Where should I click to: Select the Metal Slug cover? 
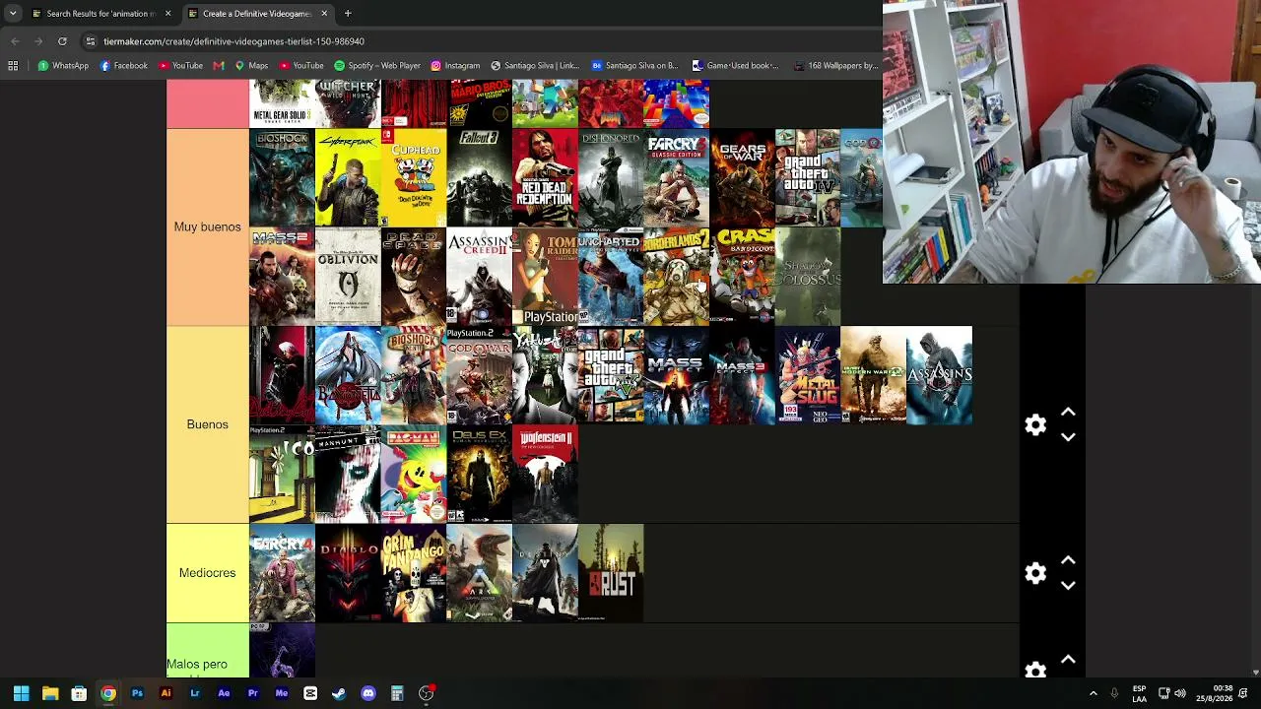808,375
